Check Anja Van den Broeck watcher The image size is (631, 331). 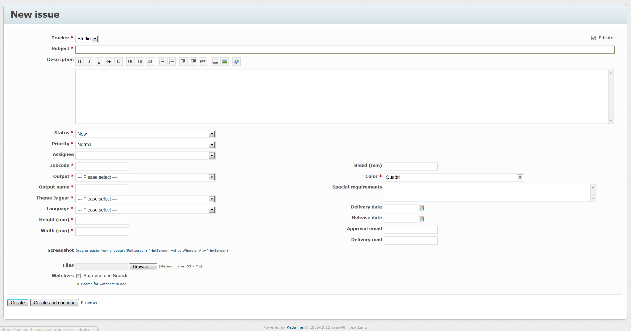click(79, 276)
